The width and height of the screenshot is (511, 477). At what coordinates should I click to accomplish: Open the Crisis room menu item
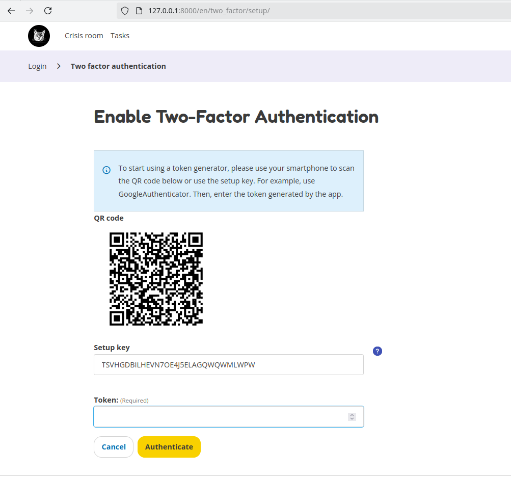[84, 36]
